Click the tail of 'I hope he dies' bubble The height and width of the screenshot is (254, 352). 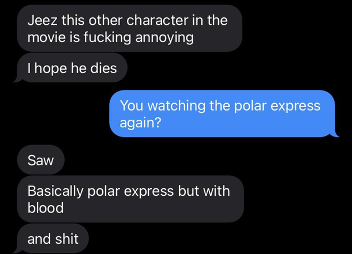pyautogui.click(x=18, y=79)
